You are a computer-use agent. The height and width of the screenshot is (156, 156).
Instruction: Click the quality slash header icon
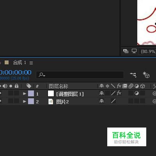coord(113,86)
